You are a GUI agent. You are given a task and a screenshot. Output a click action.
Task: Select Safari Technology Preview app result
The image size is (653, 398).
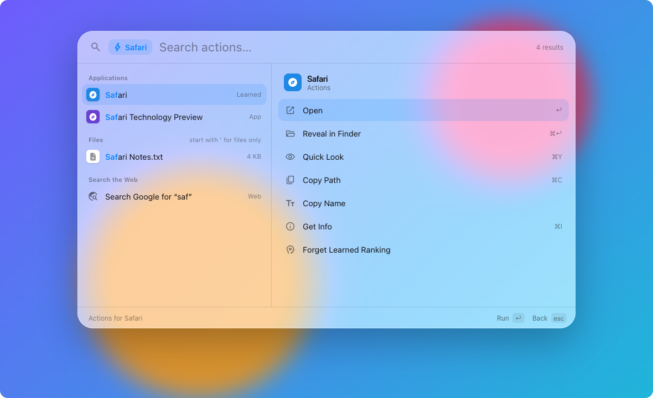tap(174, 117)
